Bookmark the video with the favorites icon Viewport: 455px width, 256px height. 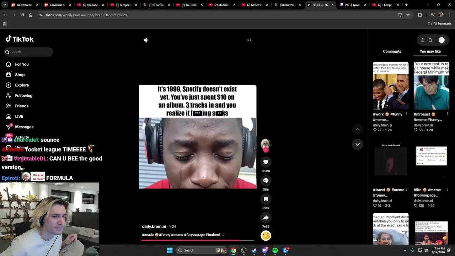266,199
